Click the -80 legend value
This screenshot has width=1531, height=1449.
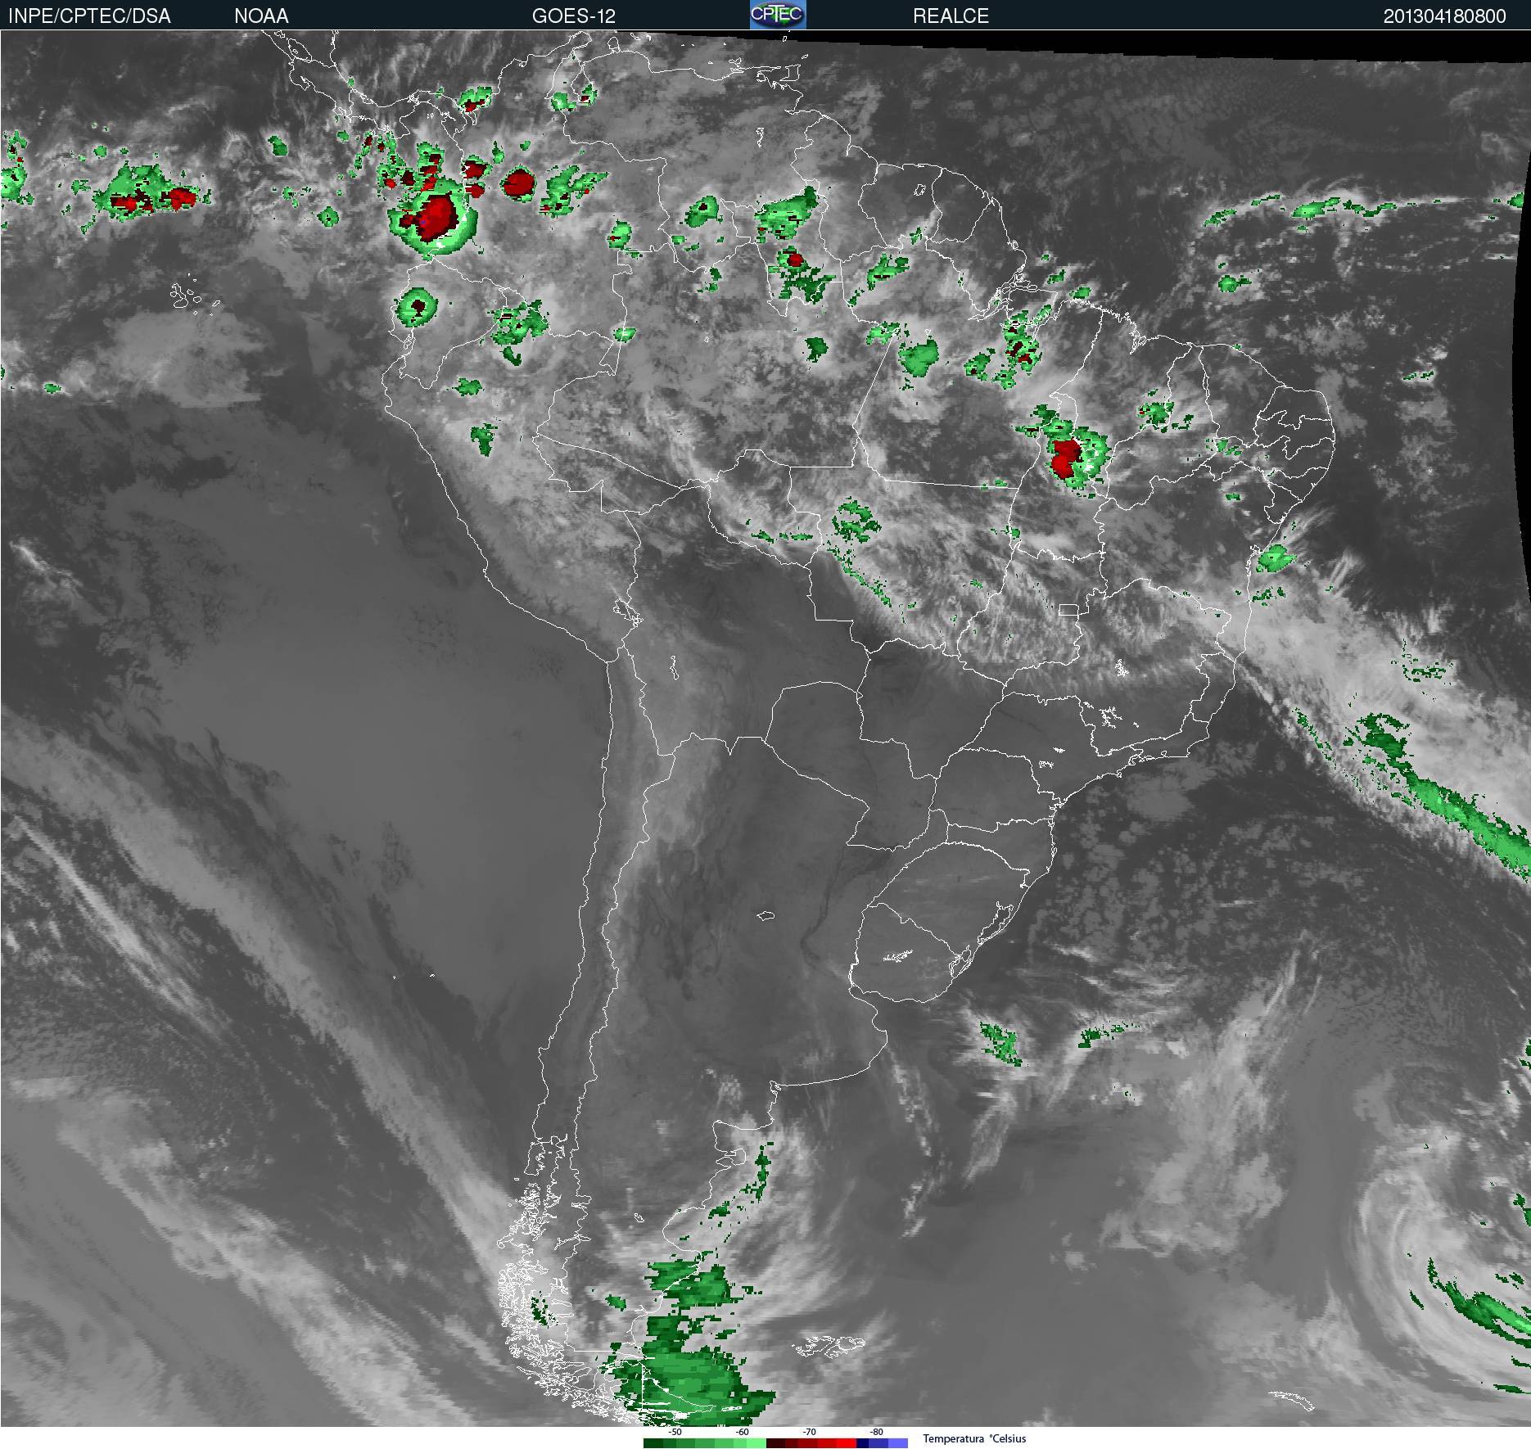(876, 1432)
